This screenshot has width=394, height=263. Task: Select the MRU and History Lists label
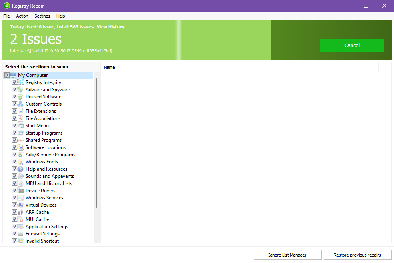(49, 183)
